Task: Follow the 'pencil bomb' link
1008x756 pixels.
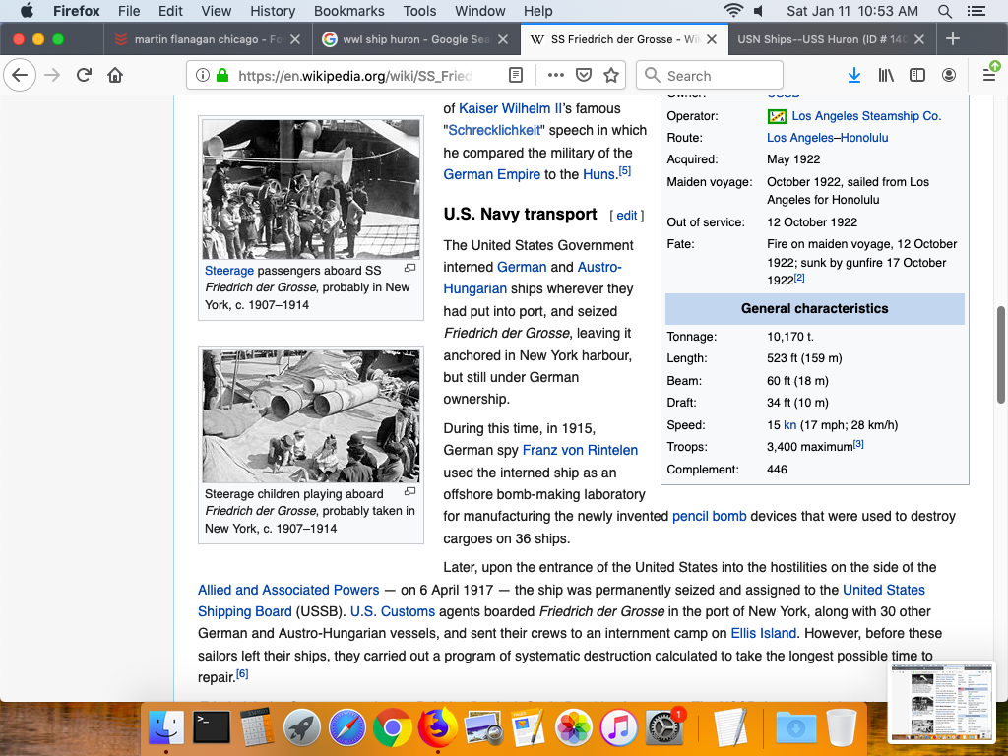Action: tap(709, 516)
